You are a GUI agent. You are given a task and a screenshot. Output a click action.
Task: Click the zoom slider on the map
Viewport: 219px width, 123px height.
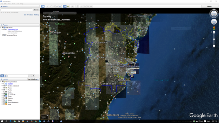[214, 39]
